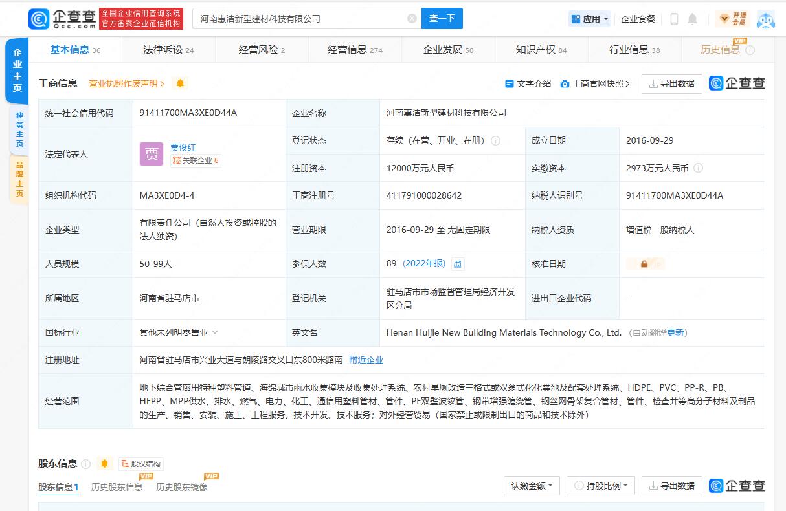
Task: Switch to 行业信息 tab
Action: pos(634,50)
